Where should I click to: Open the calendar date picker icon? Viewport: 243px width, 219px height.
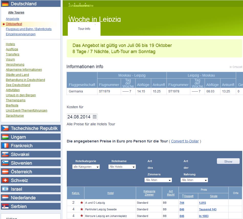coord(95,117)
